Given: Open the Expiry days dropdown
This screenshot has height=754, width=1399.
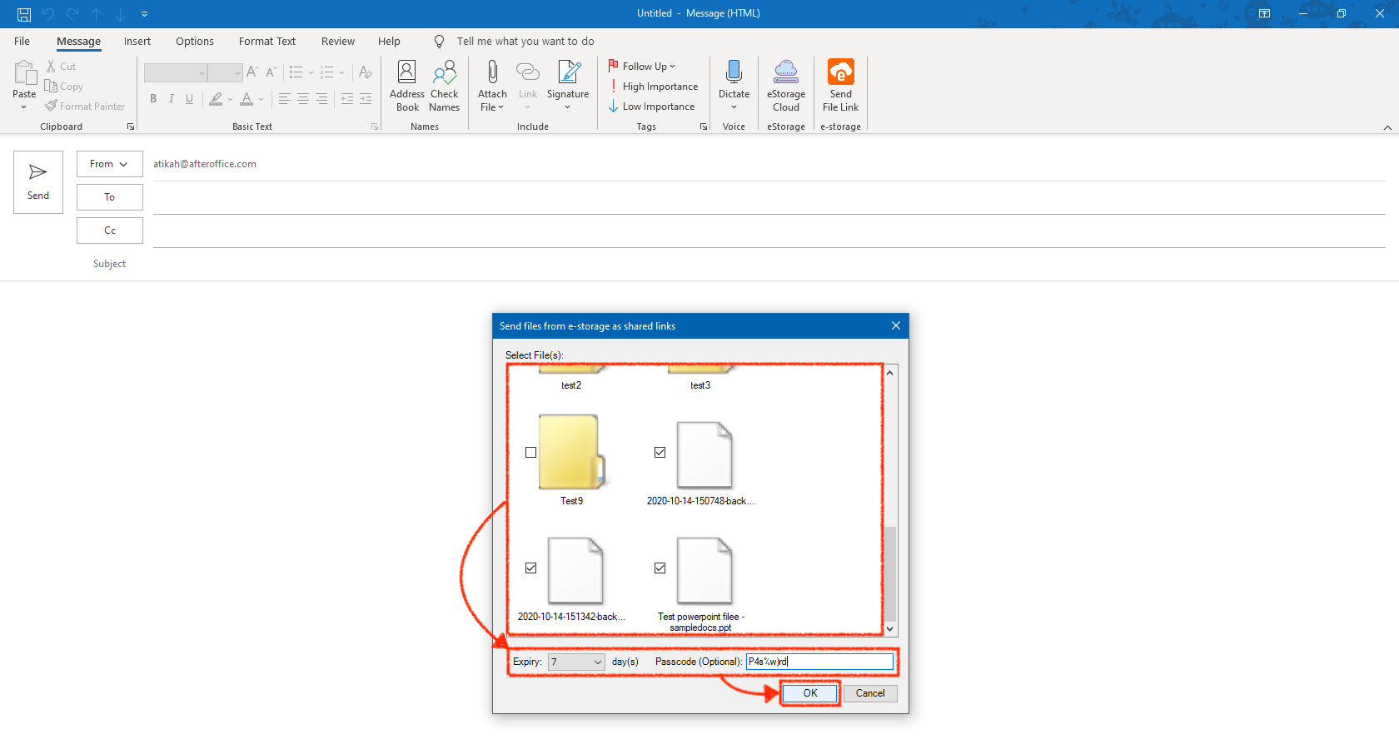Looking at the screenshot, I should coord(597,662).
